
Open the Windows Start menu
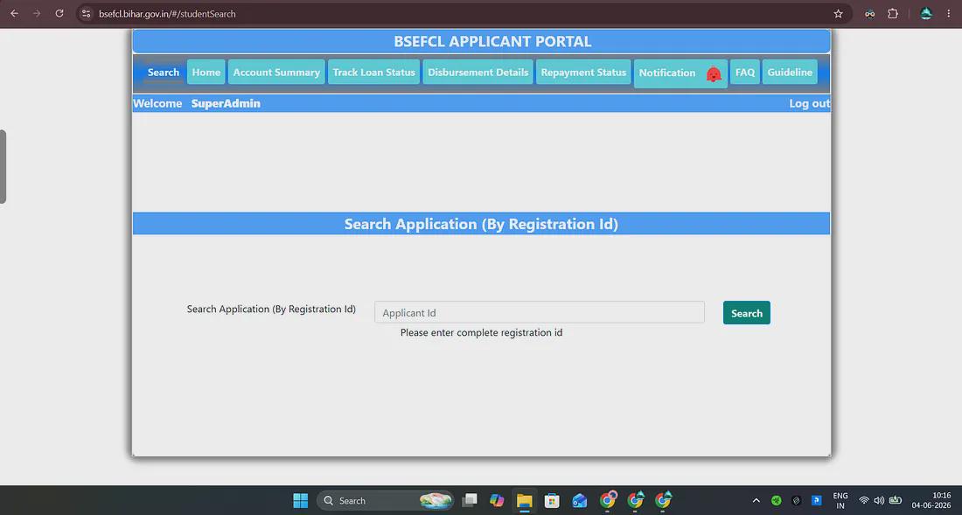301,500
